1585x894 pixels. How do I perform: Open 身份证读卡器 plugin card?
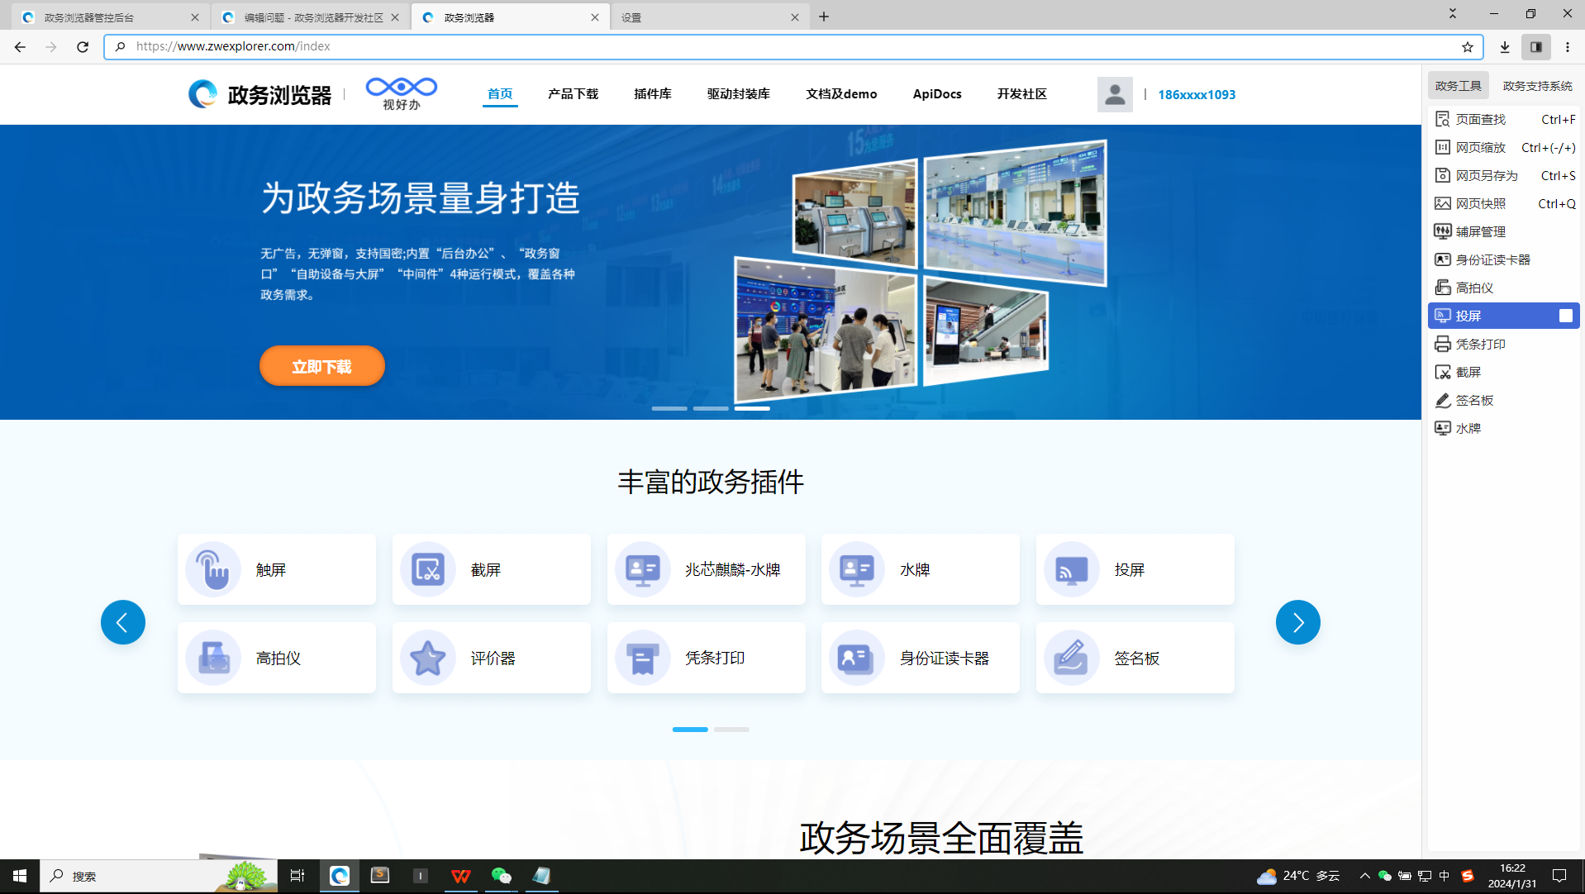pos(921,658)
